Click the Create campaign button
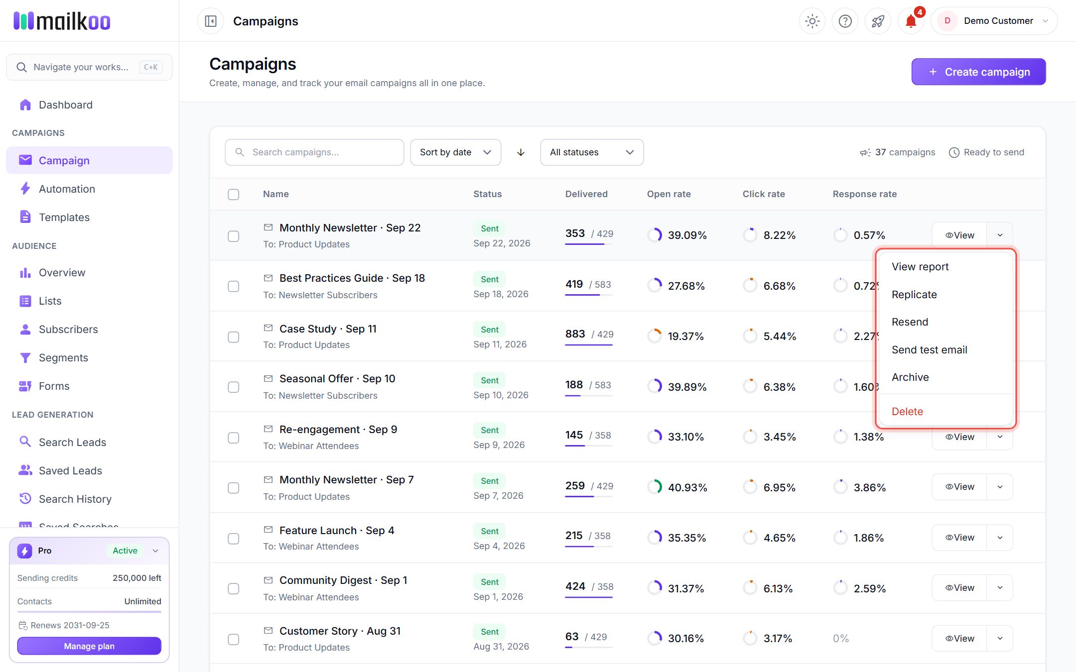This screenshot has height=672, width=1076. [x=978, y=72]
